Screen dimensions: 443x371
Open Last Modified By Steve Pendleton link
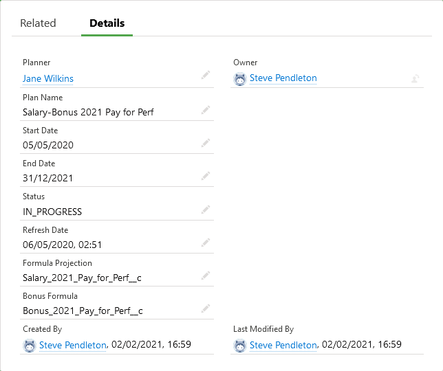click(283, 345)
